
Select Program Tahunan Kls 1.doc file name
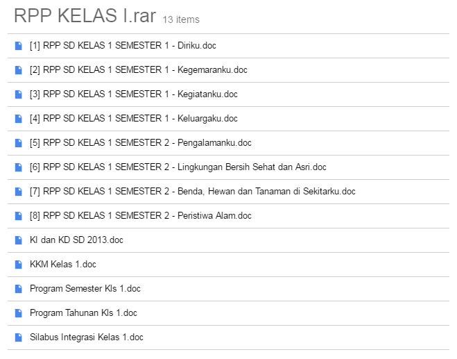click(83, 313)
